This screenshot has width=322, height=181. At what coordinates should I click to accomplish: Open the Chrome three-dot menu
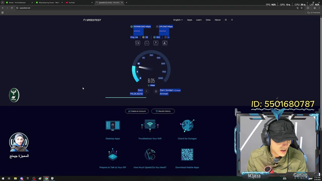click(319, 8)
